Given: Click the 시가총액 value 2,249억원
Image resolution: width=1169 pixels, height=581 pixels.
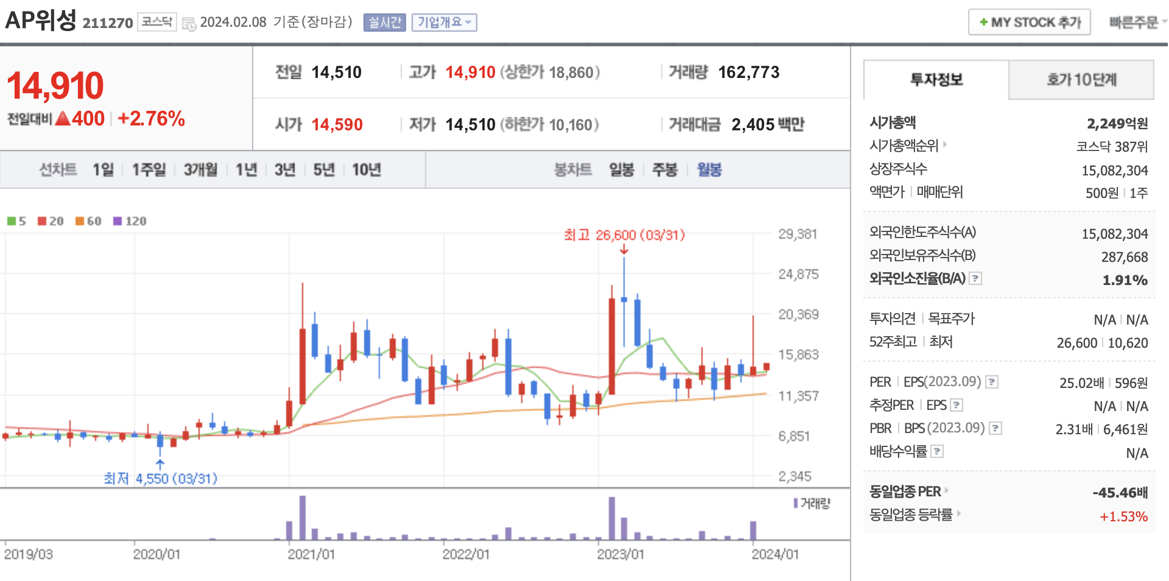Looking at the screenshot, I should 1117,124.
